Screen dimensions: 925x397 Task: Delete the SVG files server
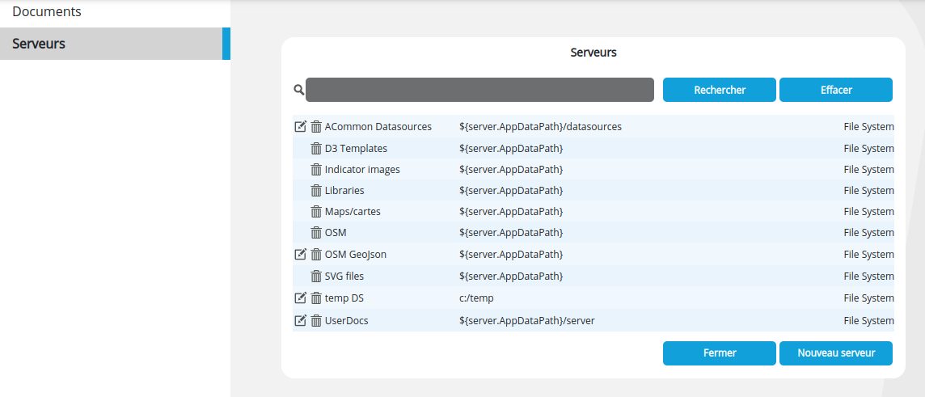(316, 277)
